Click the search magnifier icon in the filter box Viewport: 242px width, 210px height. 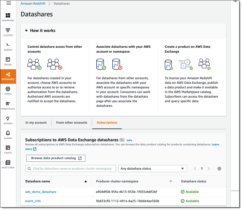coord(29,169)
